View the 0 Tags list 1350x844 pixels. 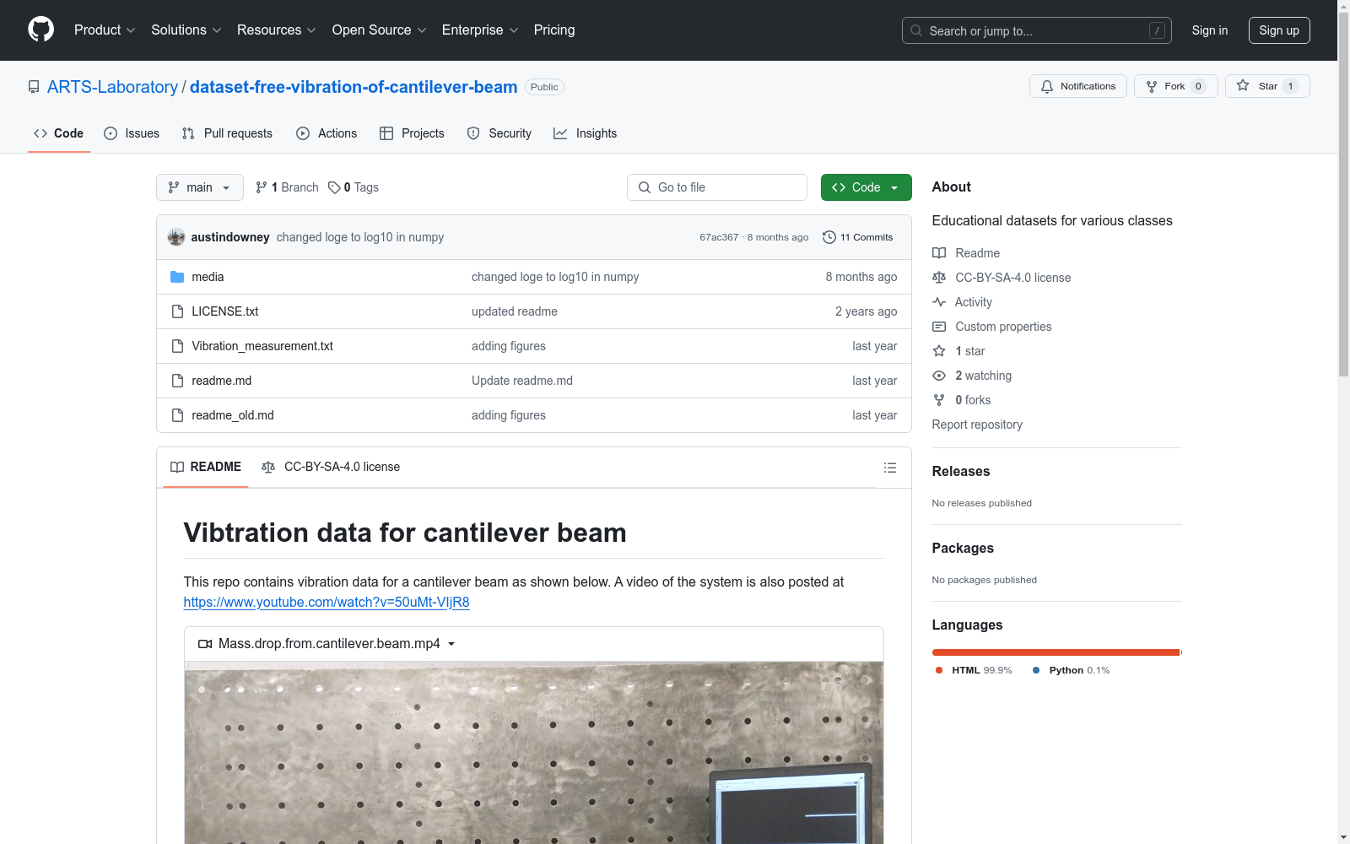[x=354, y=187]
